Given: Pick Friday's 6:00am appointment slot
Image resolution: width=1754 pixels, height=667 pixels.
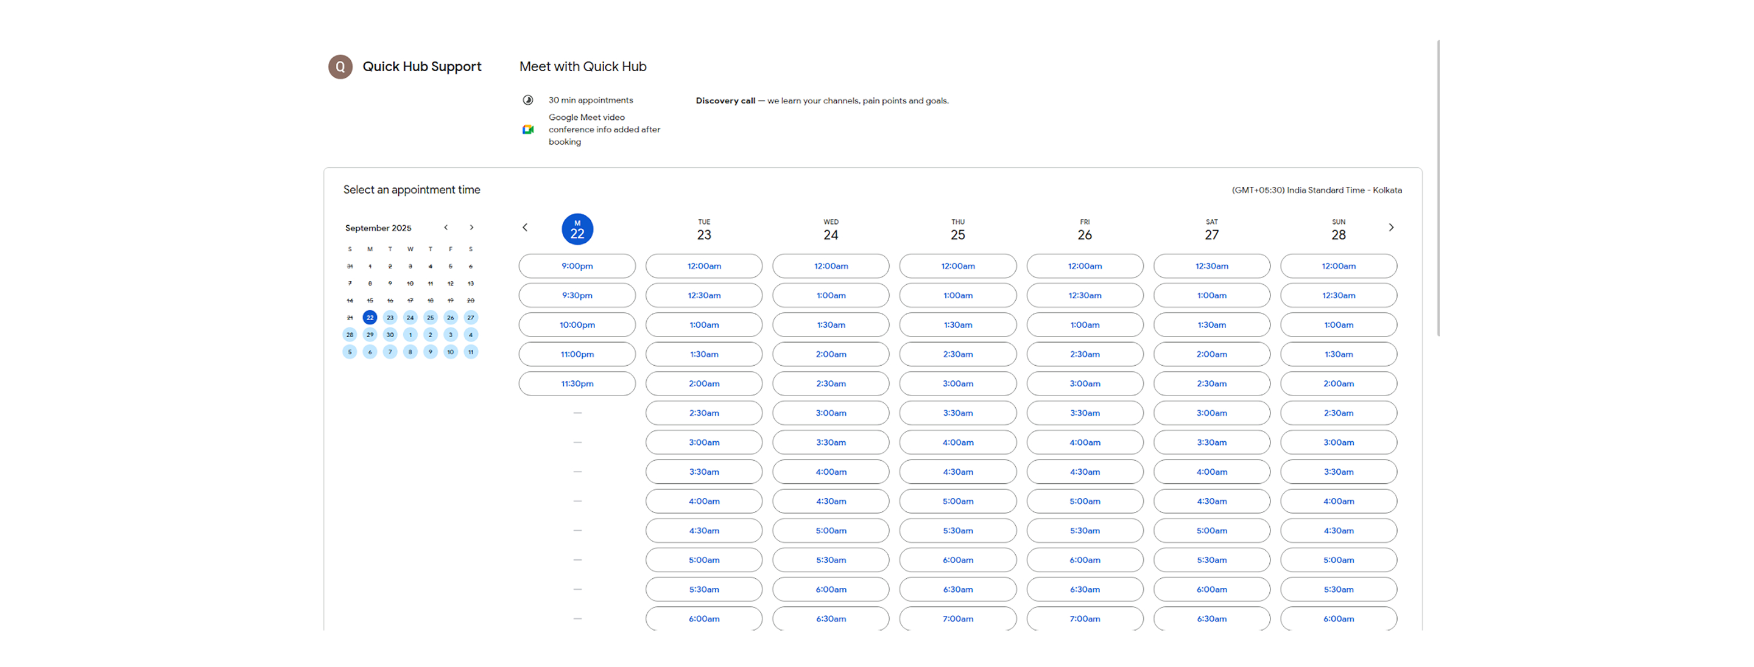Looking at the screenshot, I should [1085, 560].
